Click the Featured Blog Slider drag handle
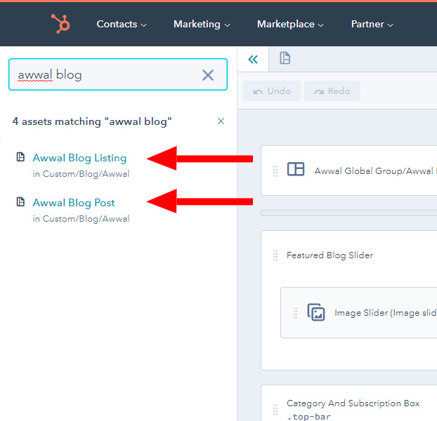The height and width of the screenshot is (421, 437). 275,255
